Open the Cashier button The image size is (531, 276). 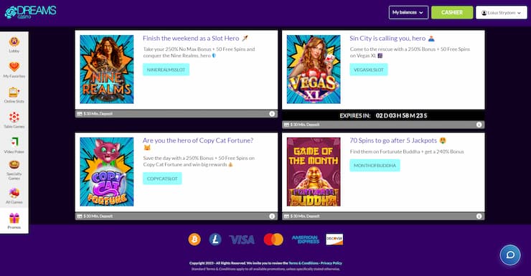click(x=452, y=12)
